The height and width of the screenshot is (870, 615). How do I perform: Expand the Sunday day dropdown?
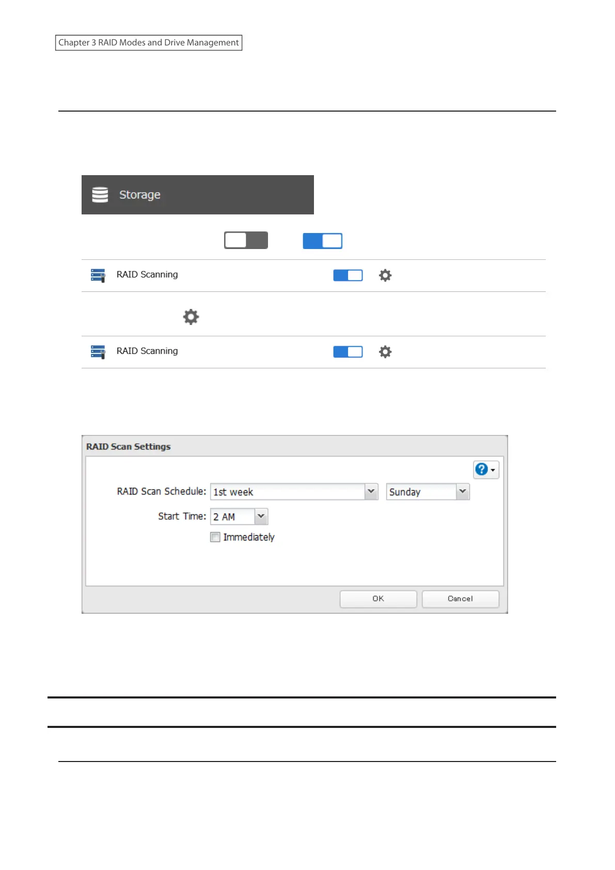[x=463, y=491]
